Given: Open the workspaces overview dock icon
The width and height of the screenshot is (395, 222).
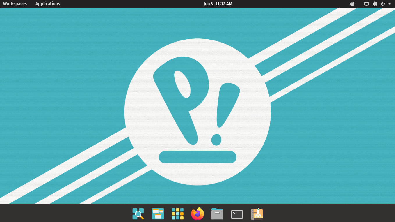Looking at the screenshot, I should click(x=158, y=214).
